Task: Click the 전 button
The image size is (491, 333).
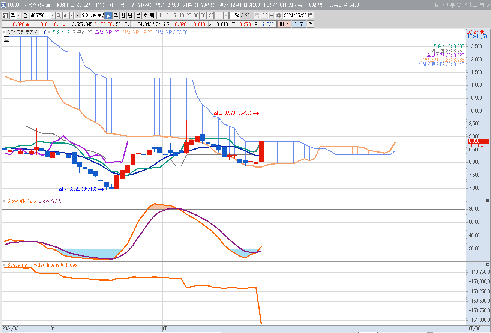Action: (25, 15)
